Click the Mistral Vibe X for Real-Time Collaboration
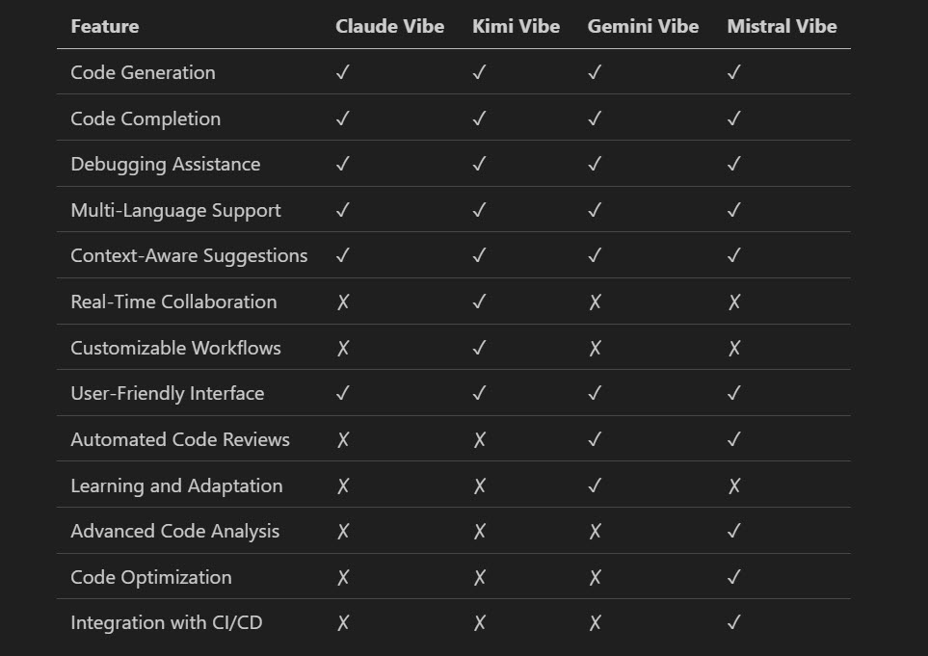This screenshot has width=928, height=656. tap(734, 302)
